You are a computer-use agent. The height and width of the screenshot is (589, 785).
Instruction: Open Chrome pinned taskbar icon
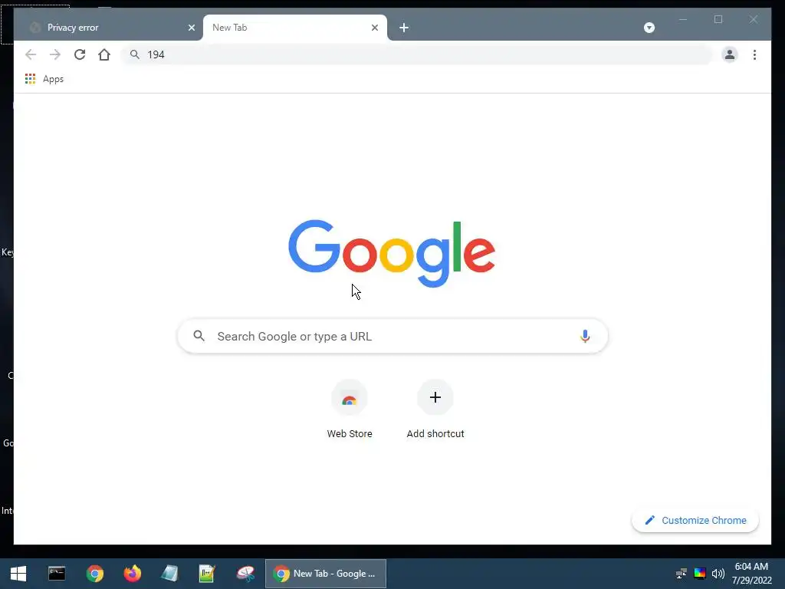point(94,574)
